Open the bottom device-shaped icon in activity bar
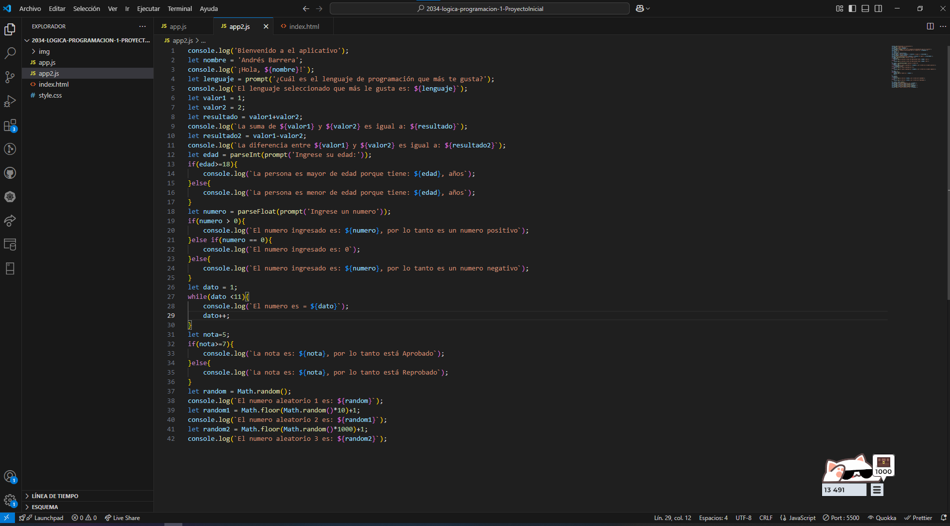 coord(10,268)
